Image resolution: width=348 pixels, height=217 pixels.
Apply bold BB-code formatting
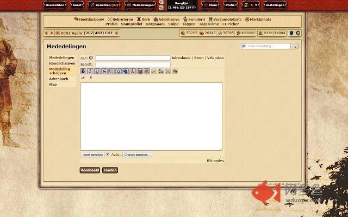[x=83, y=71]
